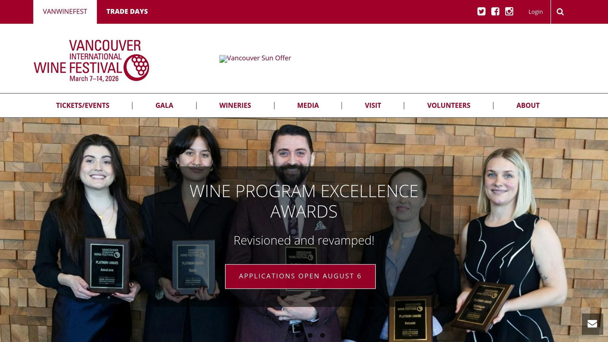608x342 pixels.
Task: Switch to the VANWINEFEST tab
Action: pyautogui.click(x=65, y=12)
